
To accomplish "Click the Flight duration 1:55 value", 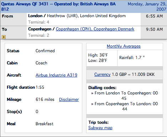I will point(40,87).
